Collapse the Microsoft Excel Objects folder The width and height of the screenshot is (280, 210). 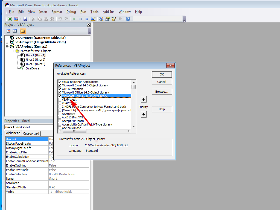coord(12,51)
